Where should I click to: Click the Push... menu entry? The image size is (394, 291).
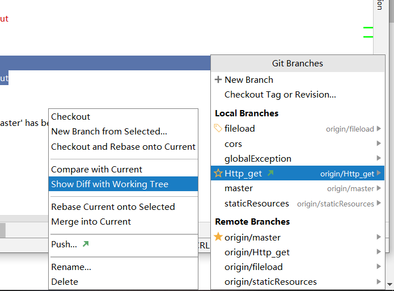tap(123, 244)
